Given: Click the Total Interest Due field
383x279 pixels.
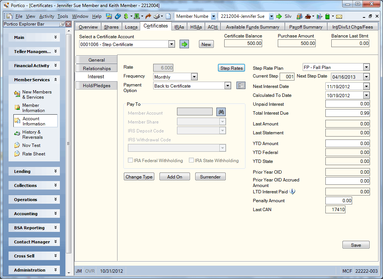Looking at the screenshot, I should [x=348, y=113].
